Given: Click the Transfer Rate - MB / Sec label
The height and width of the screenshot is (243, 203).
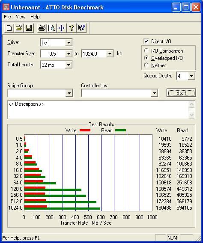Looking at the screenshot, I should pos(86,223).
